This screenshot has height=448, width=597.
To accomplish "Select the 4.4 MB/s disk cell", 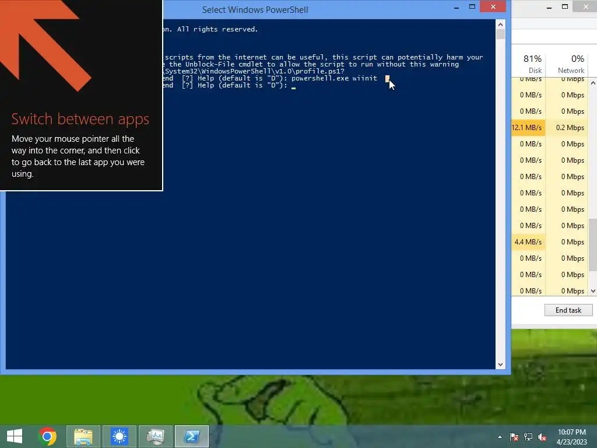I will [x=528, y=242].
